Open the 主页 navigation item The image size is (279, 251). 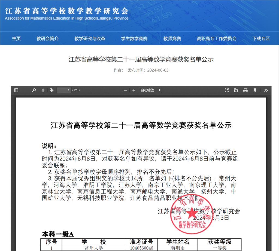point(16,38)
